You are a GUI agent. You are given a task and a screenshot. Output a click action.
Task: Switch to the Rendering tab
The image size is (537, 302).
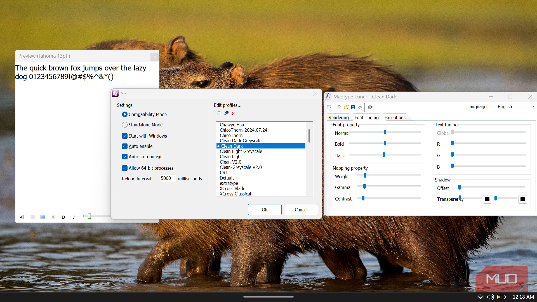click(x=338, y=117)
